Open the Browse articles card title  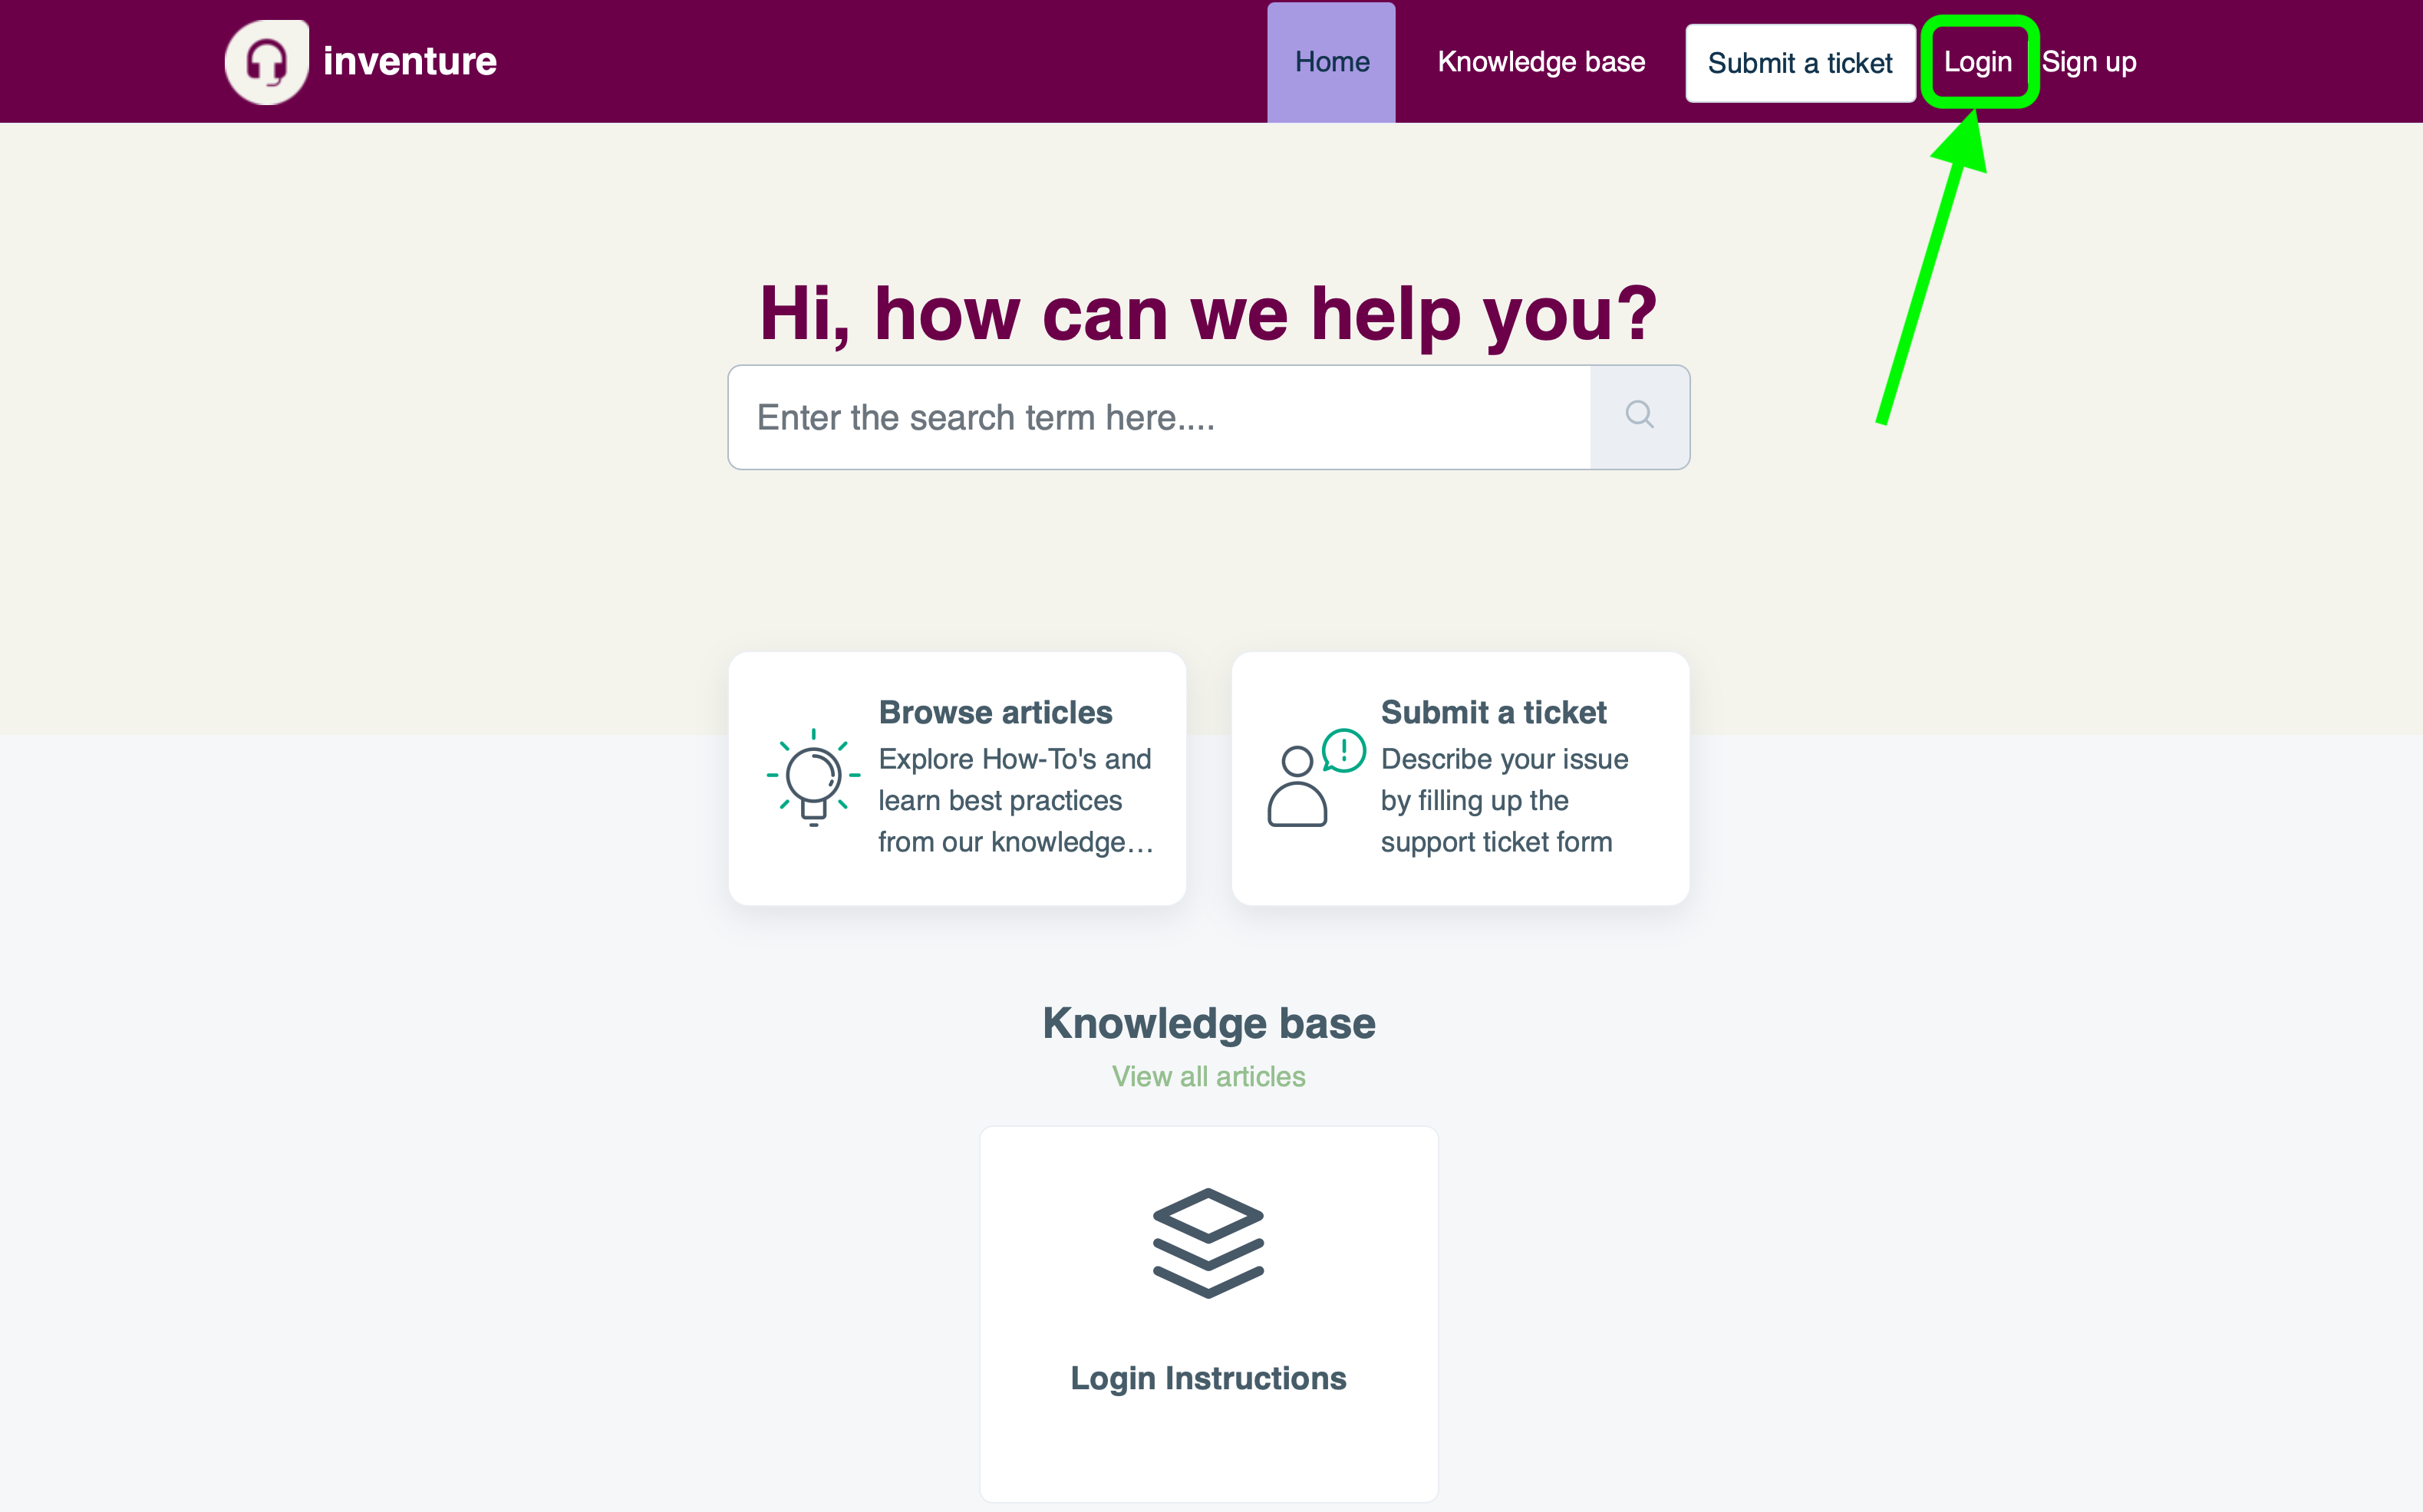point(995,712)
